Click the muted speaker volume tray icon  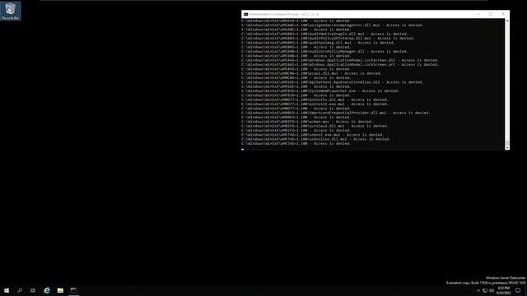click(x=492, y=290)
